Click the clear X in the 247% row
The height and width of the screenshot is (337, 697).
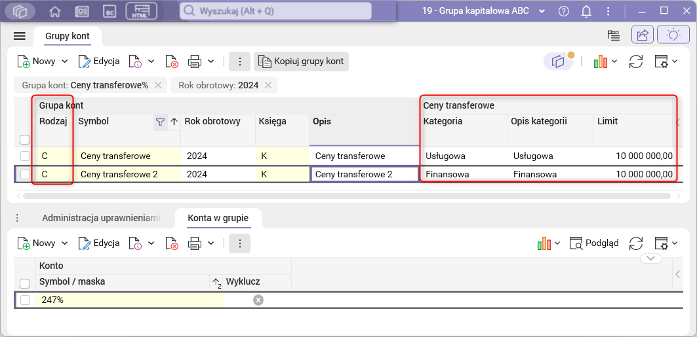(258, 300)
